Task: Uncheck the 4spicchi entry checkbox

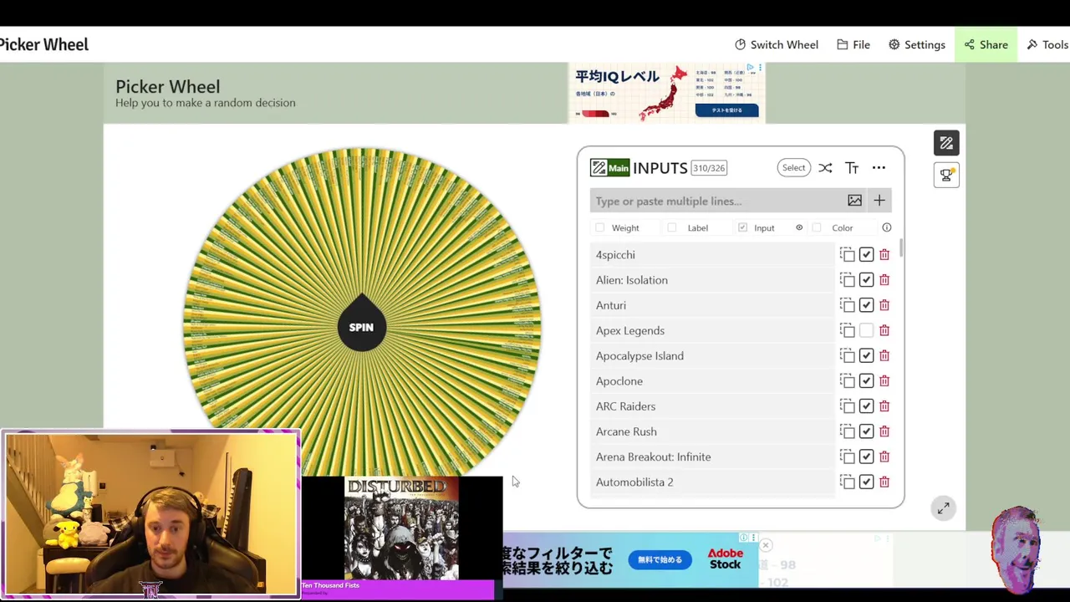Action: [x=866, y=254]
